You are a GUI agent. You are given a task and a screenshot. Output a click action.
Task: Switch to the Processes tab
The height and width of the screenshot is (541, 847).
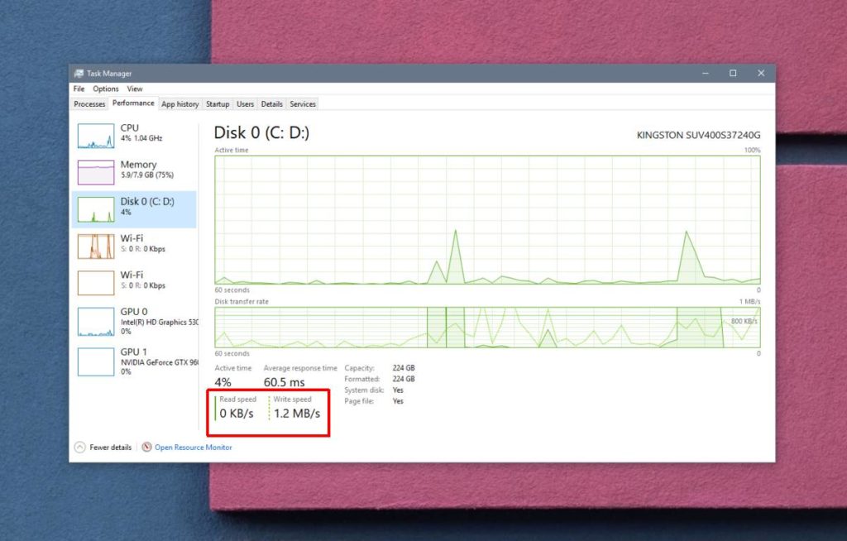89,103
